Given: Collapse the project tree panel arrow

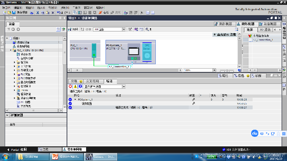Looking at the screenshot, I should tap(64, 18).
